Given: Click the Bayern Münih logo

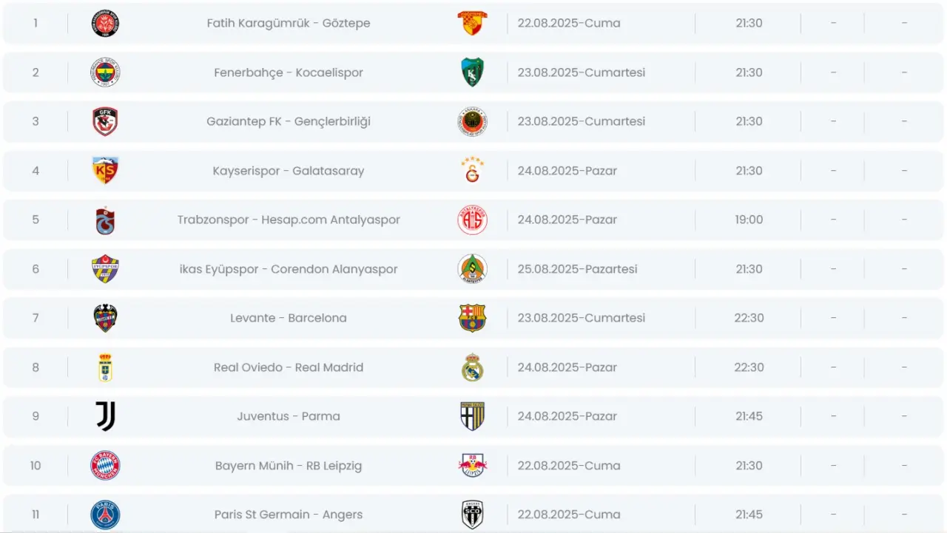Looking at the screenshot, I should (x=105, y=466).
